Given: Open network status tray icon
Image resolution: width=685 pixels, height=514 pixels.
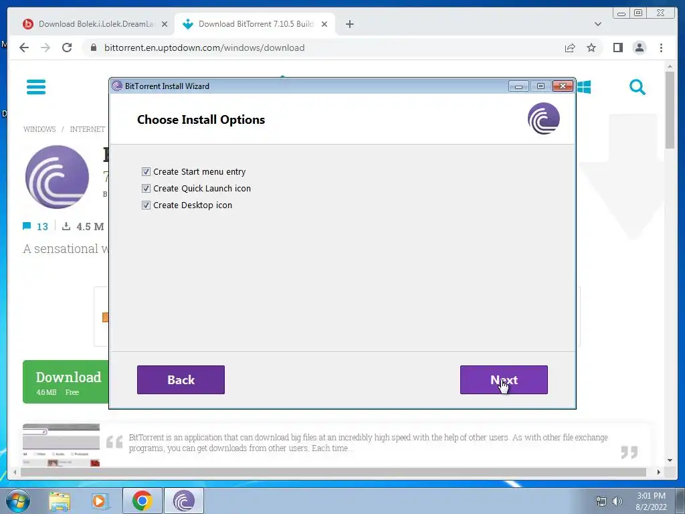Looking at the screenshot, I should pyautogui.click(x=601, y=501).
